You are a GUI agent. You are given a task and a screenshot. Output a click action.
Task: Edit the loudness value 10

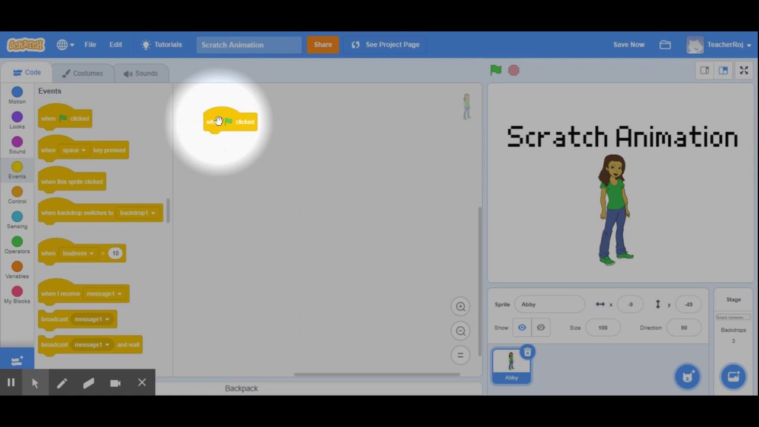tap(115, 253)
